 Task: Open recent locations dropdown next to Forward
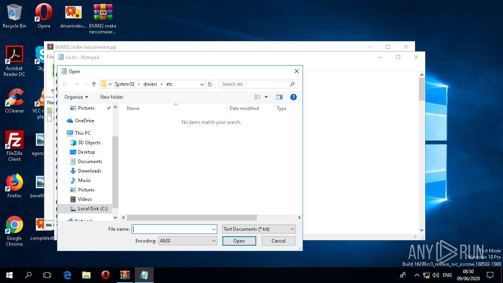(x=86, y=84)
